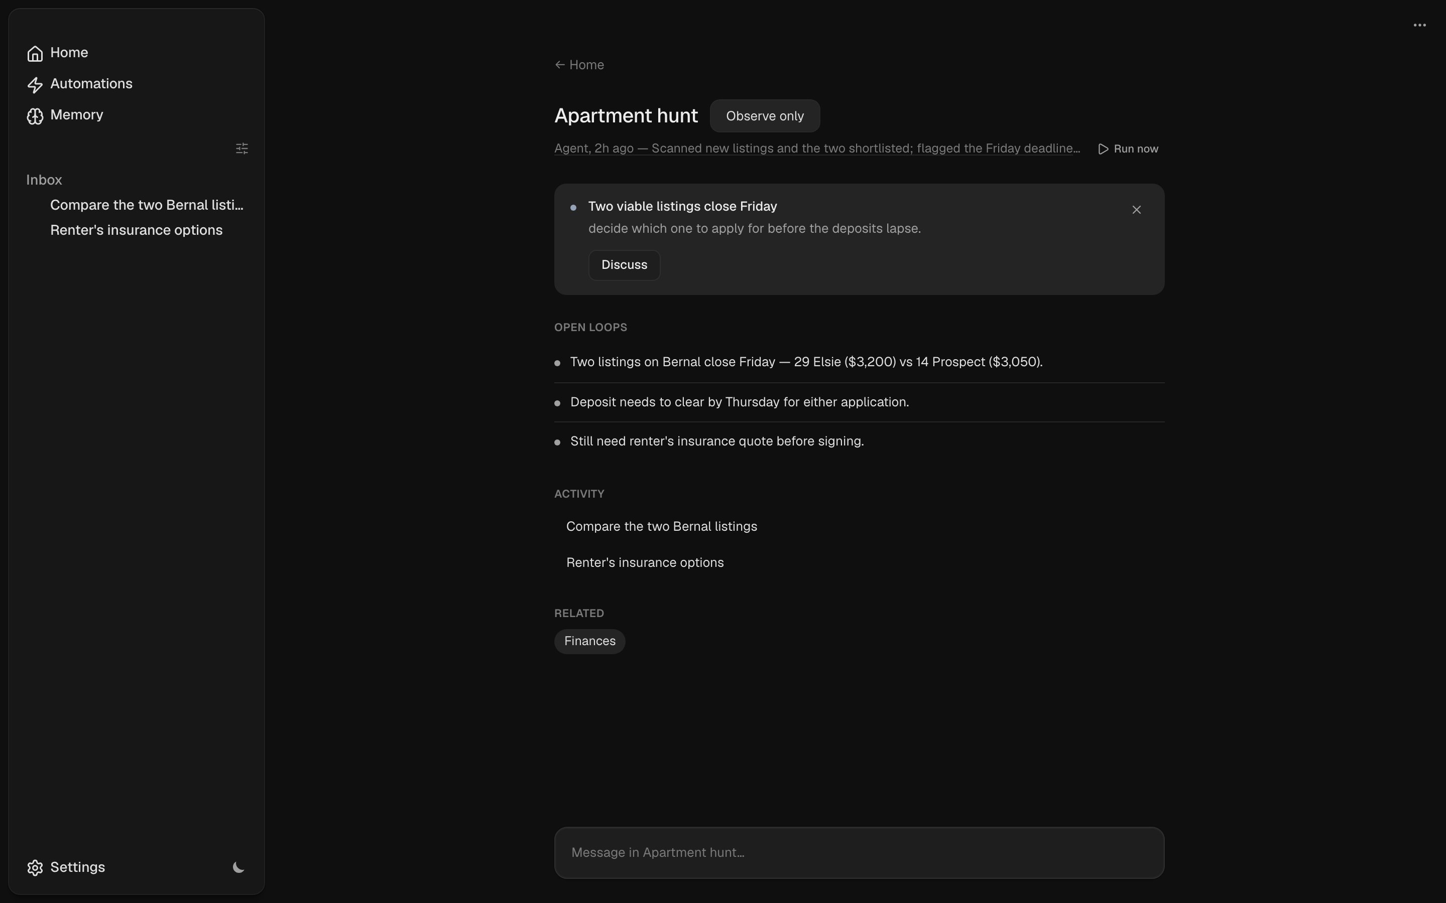The height and width of the screenshot is (903, 1446).
Task: Open sidebar item Compare the two Bernal listi…
Action: pyautogui.click(x=147, y=205)
